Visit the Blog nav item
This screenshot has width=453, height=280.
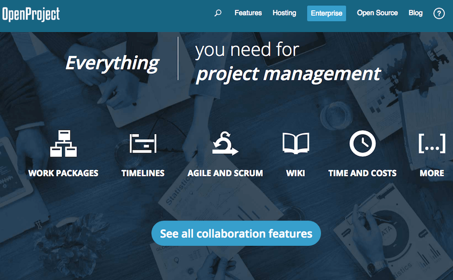[415, 13]
